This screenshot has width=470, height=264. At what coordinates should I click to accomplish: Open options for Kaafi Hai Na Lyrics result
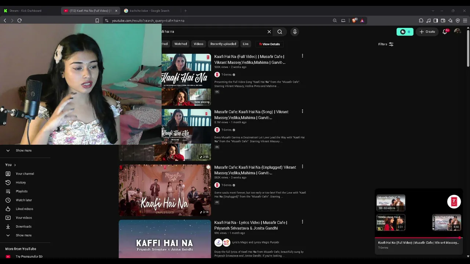303,222
